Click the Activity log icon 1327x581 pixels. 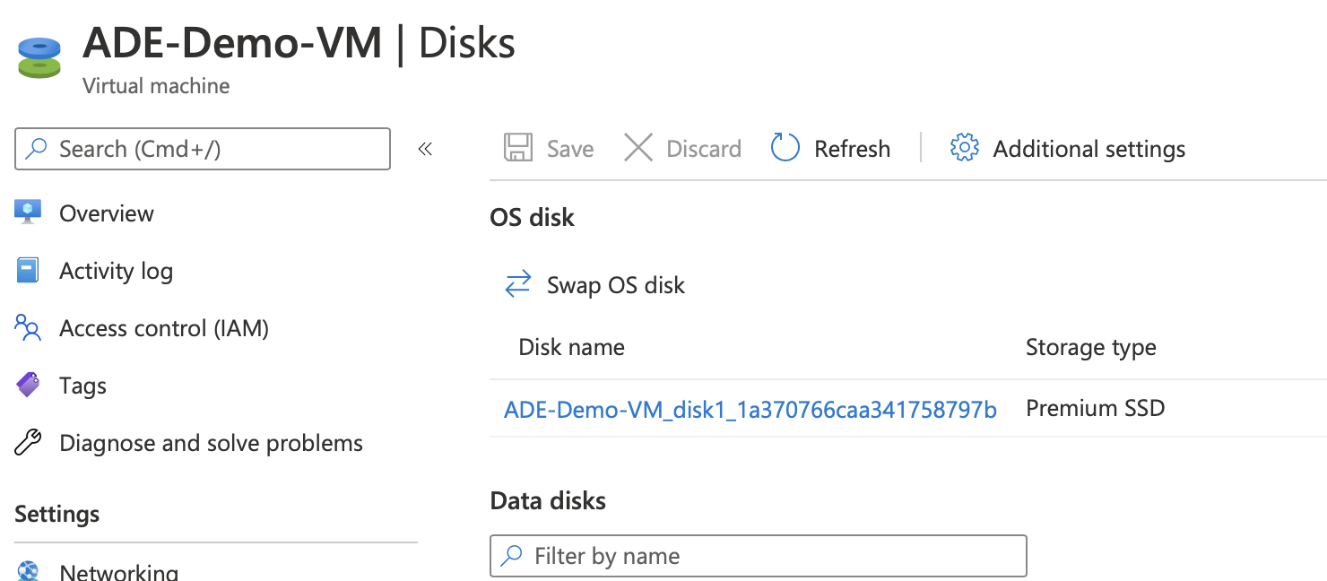pyautogui.click(x=28, y=271)
